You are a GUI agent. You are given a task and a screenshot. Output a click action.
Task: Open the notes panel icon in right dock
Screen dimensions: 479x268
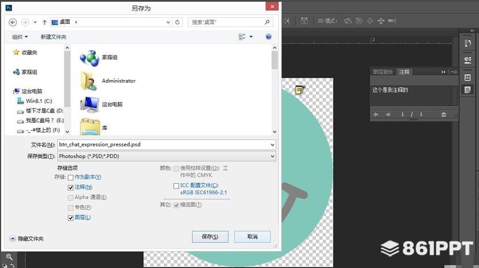(467, 90)
